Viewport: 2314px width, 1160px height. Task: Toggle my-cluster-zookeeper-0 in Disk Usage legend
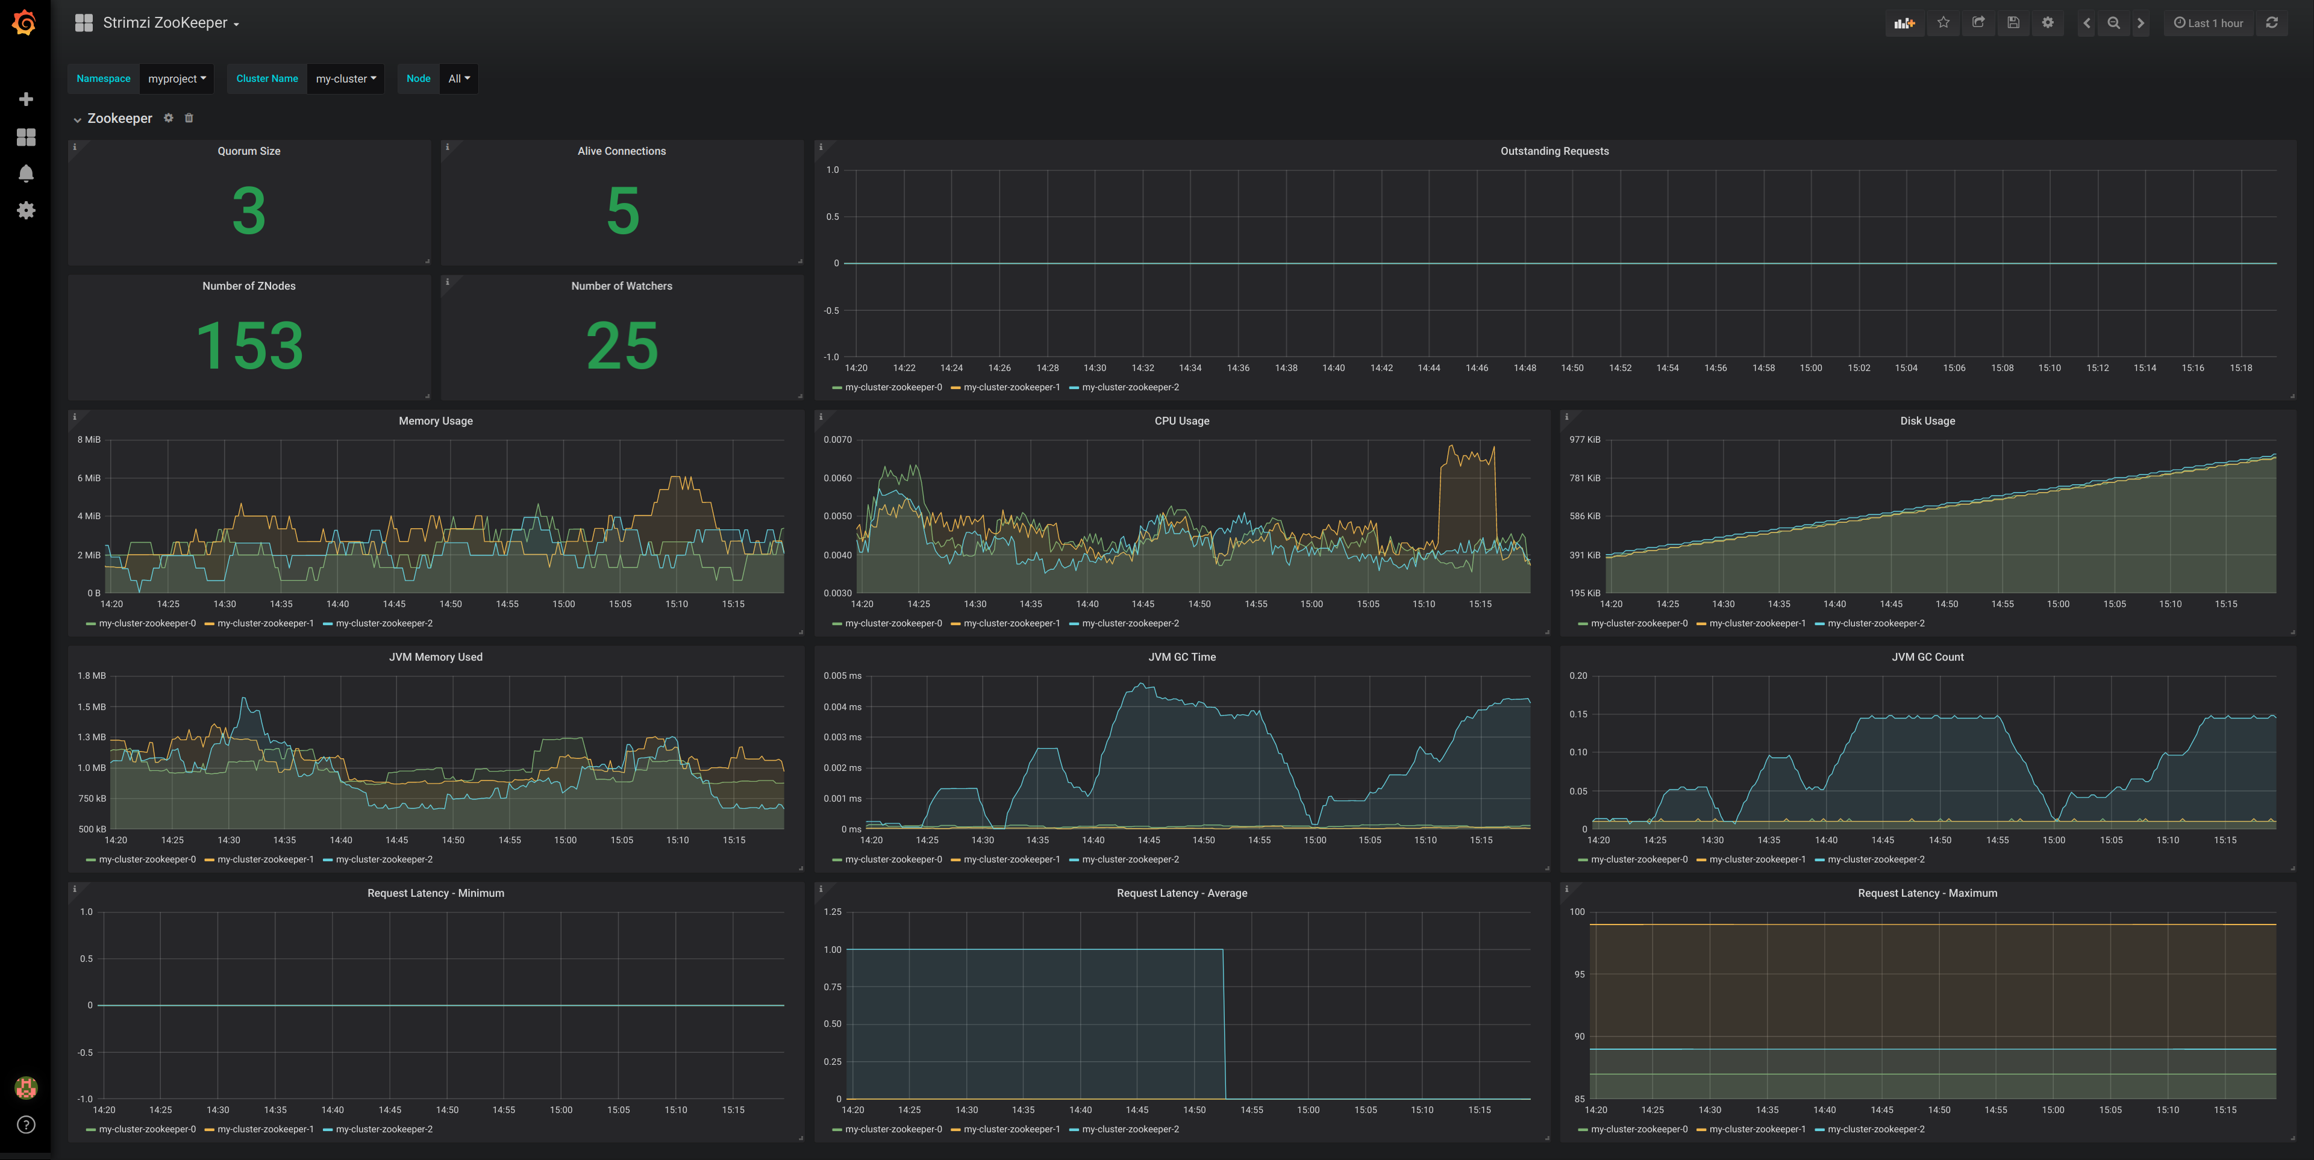tap(1639, 624)
